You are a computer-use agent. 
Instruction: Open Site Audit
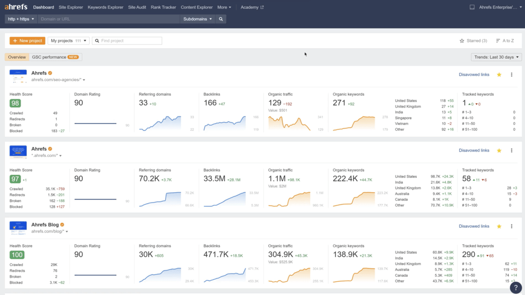(137, 7)
